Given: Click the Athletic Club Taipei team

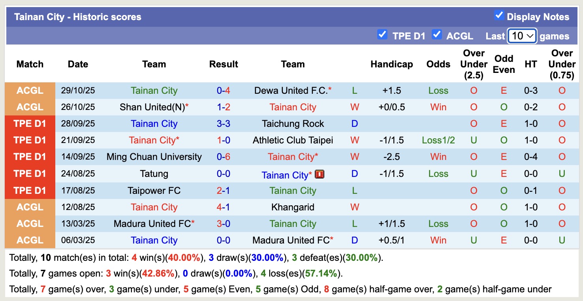Looking at the screenshot, I should pyautogui.click(x=293, y=140).
